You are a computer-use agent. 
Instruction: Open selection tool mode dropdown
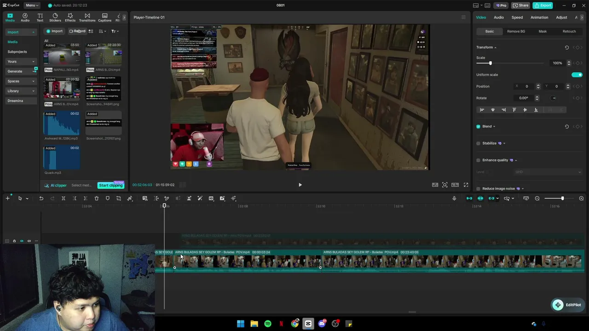27,199
